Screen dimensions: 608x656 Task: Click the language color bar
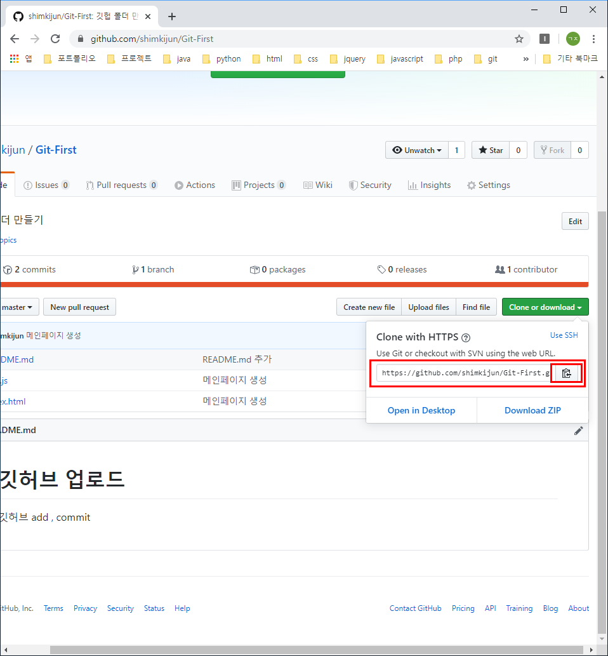294,284
